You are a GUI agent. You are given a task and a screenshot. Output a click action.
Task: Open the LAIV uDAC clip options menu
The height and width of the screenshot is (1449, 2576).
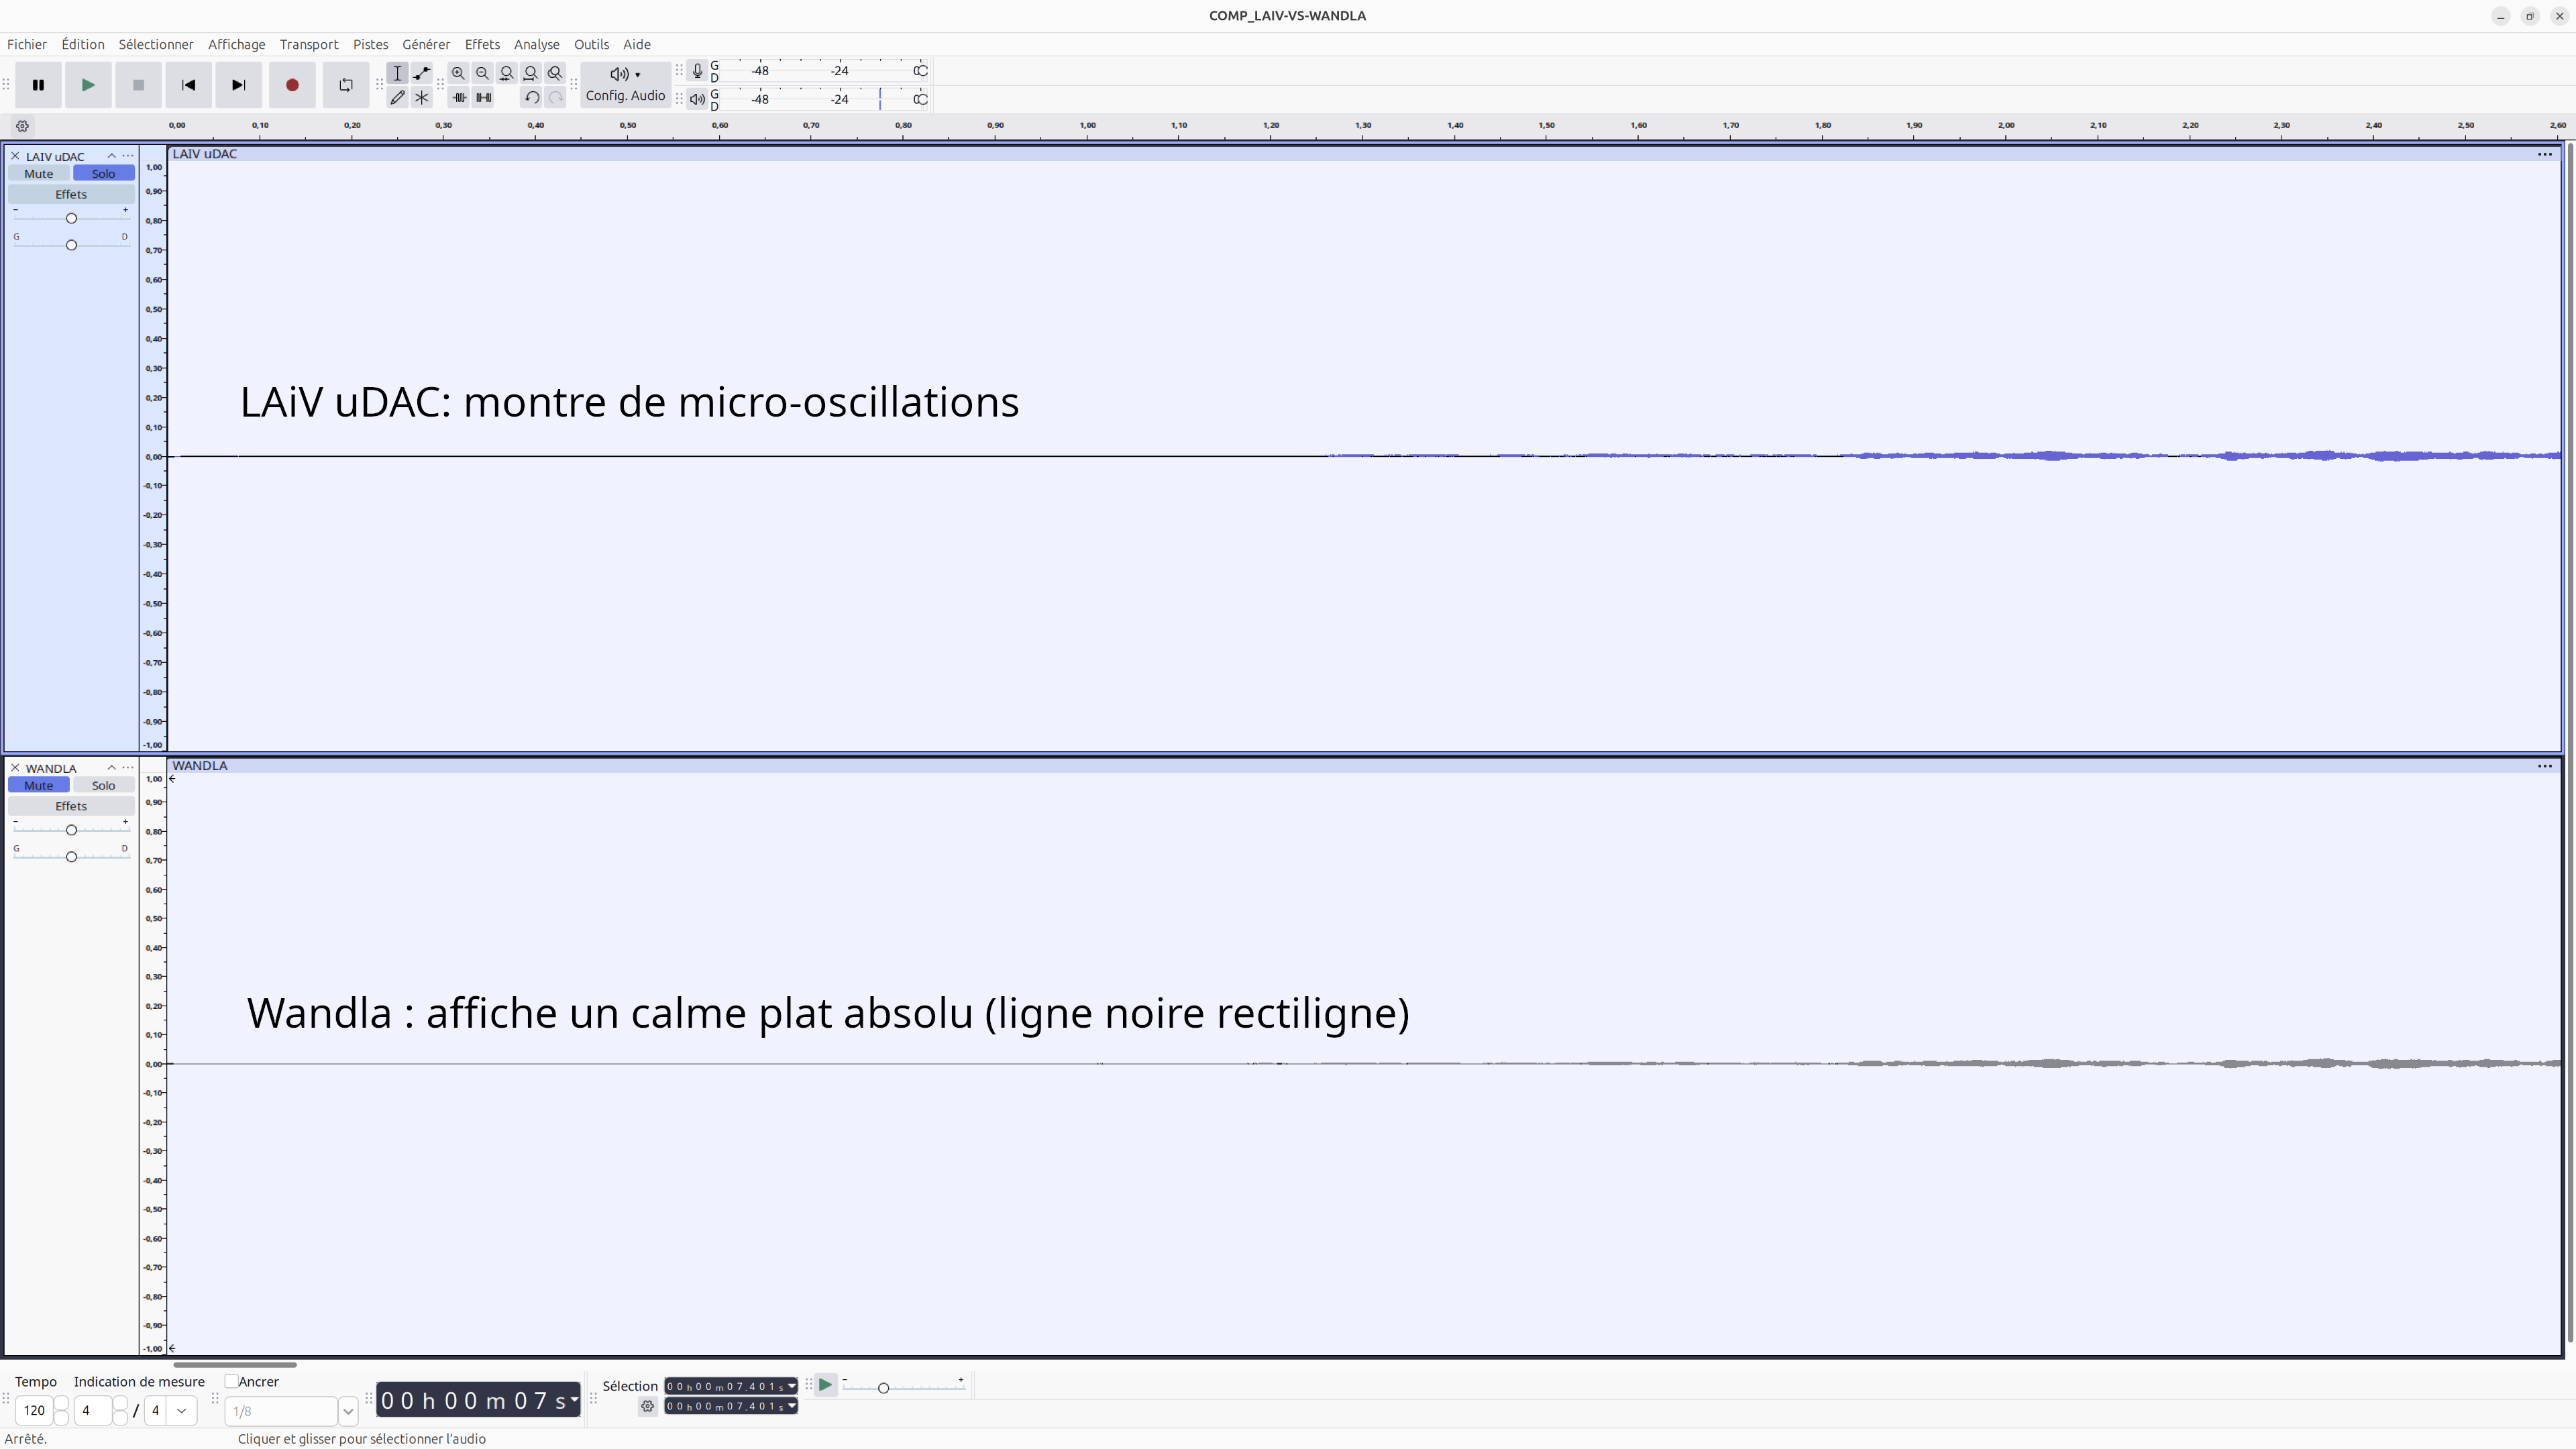(x=2544, y=154)
